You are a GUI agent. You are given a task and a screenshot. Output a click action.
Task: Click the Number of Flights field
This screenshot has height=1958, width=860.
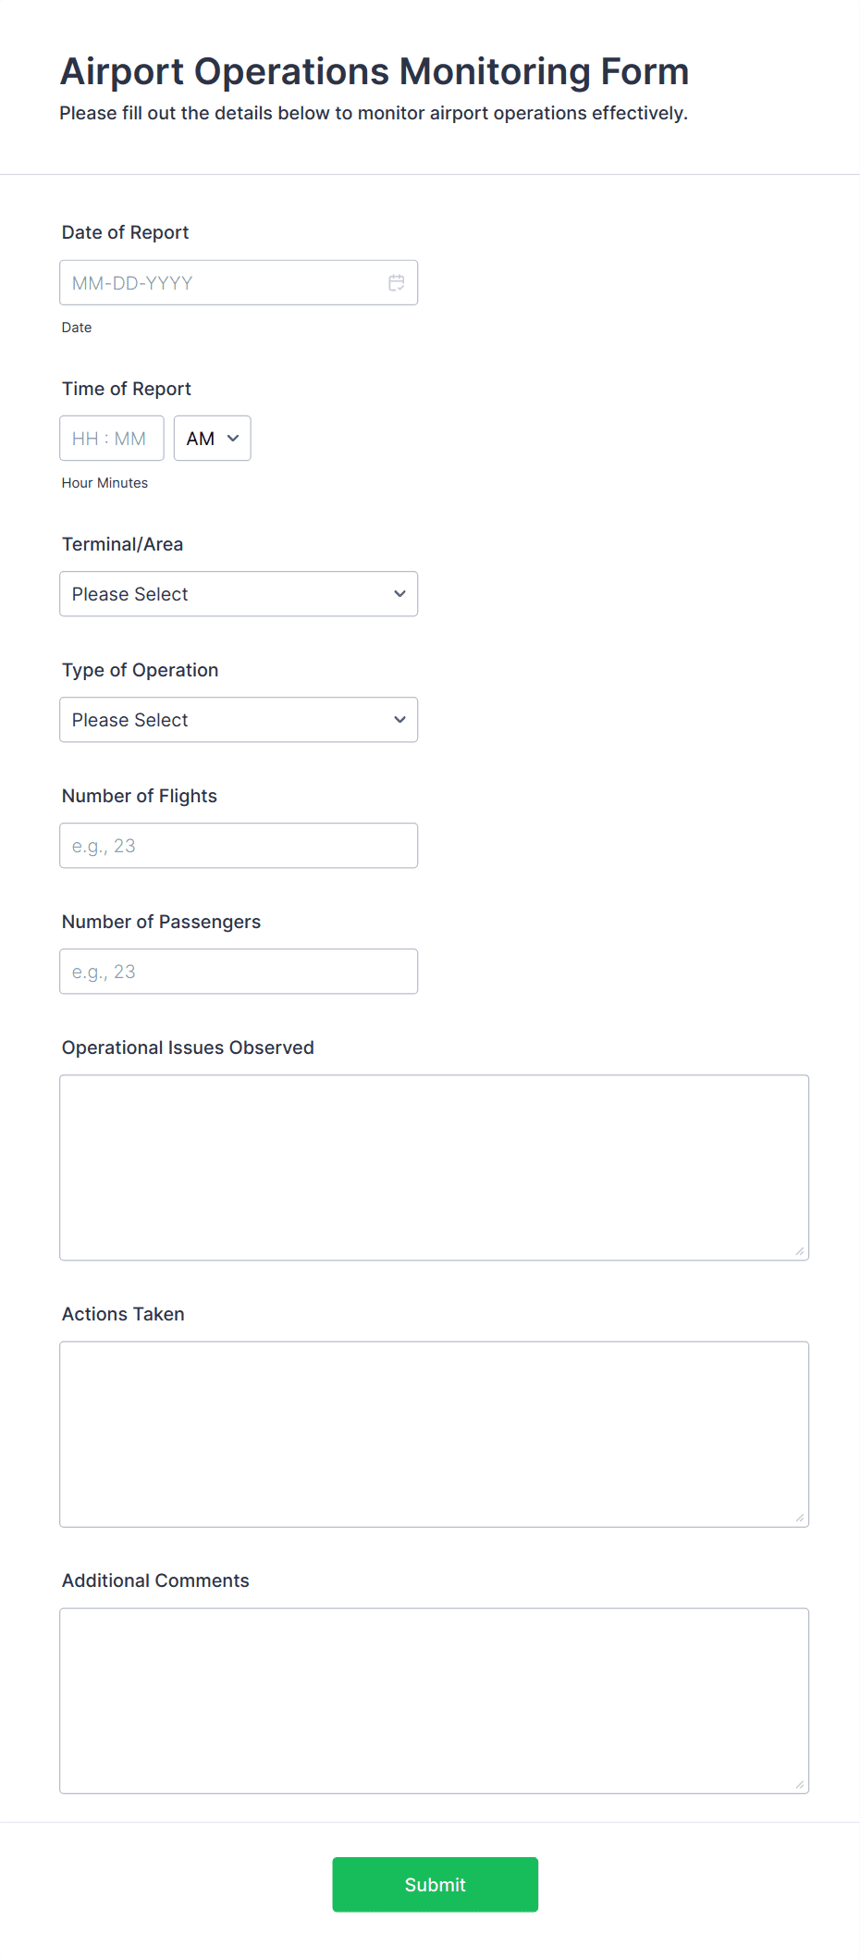[x=238, y=846]
